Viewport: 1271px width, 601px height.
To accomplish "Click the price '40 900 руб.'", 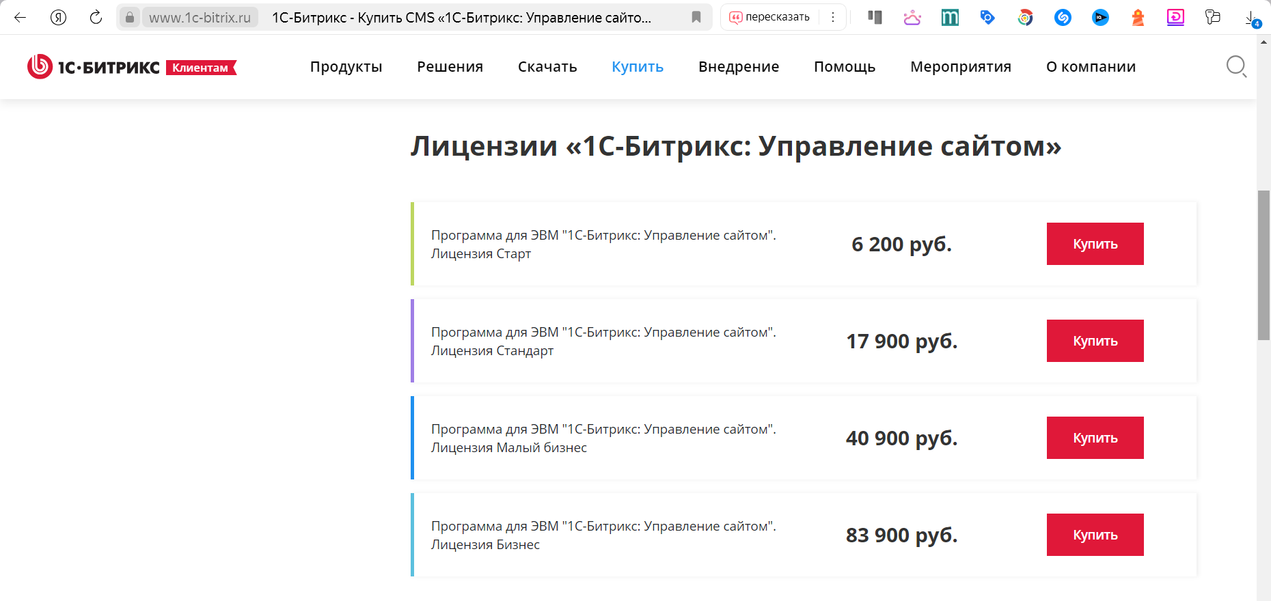I will [x=901, y=438].
